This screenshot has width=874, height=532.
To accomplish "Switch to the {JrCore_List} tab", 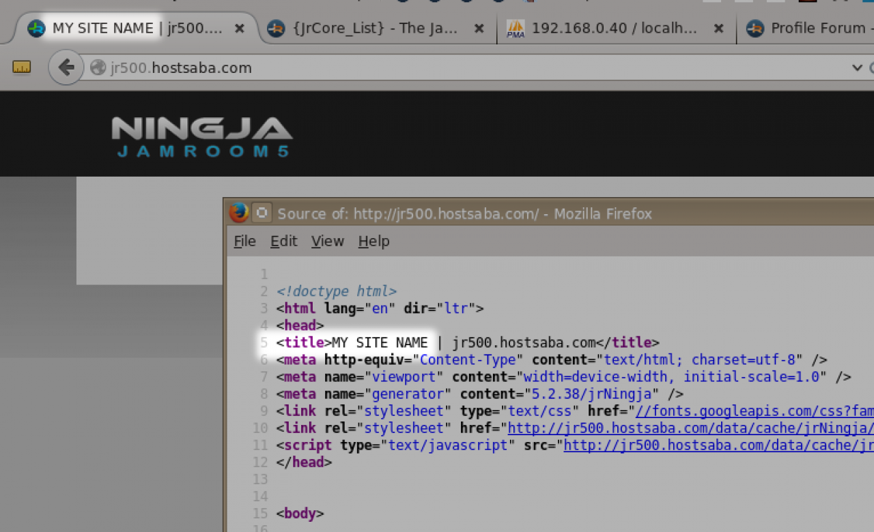I will pyautogui.click(x=369, y=29).
